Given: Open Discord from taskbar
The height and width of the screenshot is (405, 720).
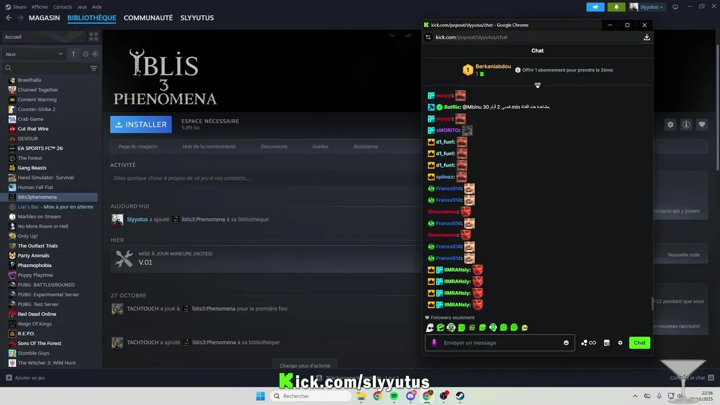Looking at the screenshot, I should pos(411,396).
